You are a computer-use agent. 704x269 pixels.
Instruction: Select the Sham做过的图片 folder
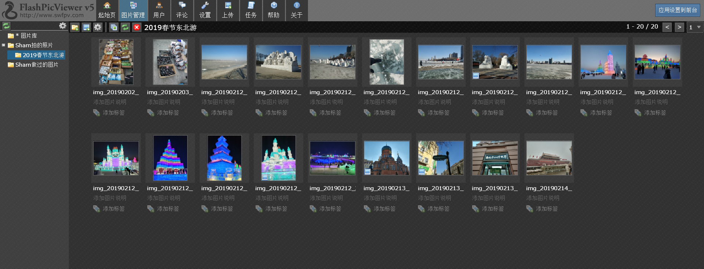point(37,65)
